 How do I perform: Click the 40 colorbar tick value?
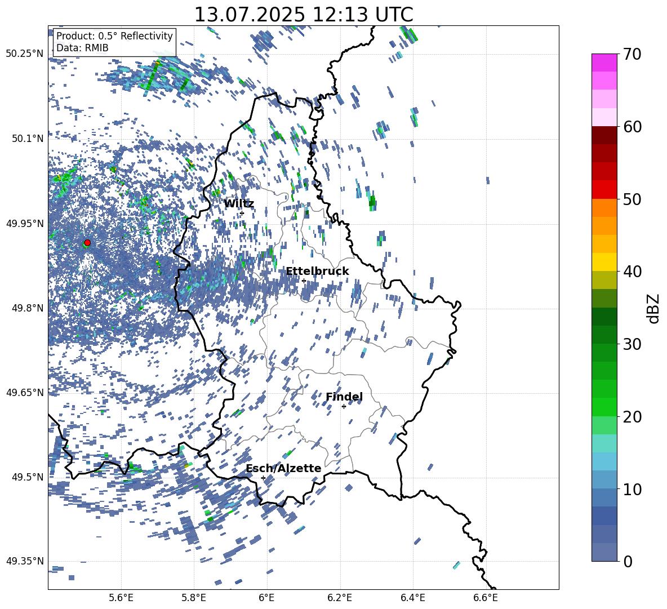[632, 272]
